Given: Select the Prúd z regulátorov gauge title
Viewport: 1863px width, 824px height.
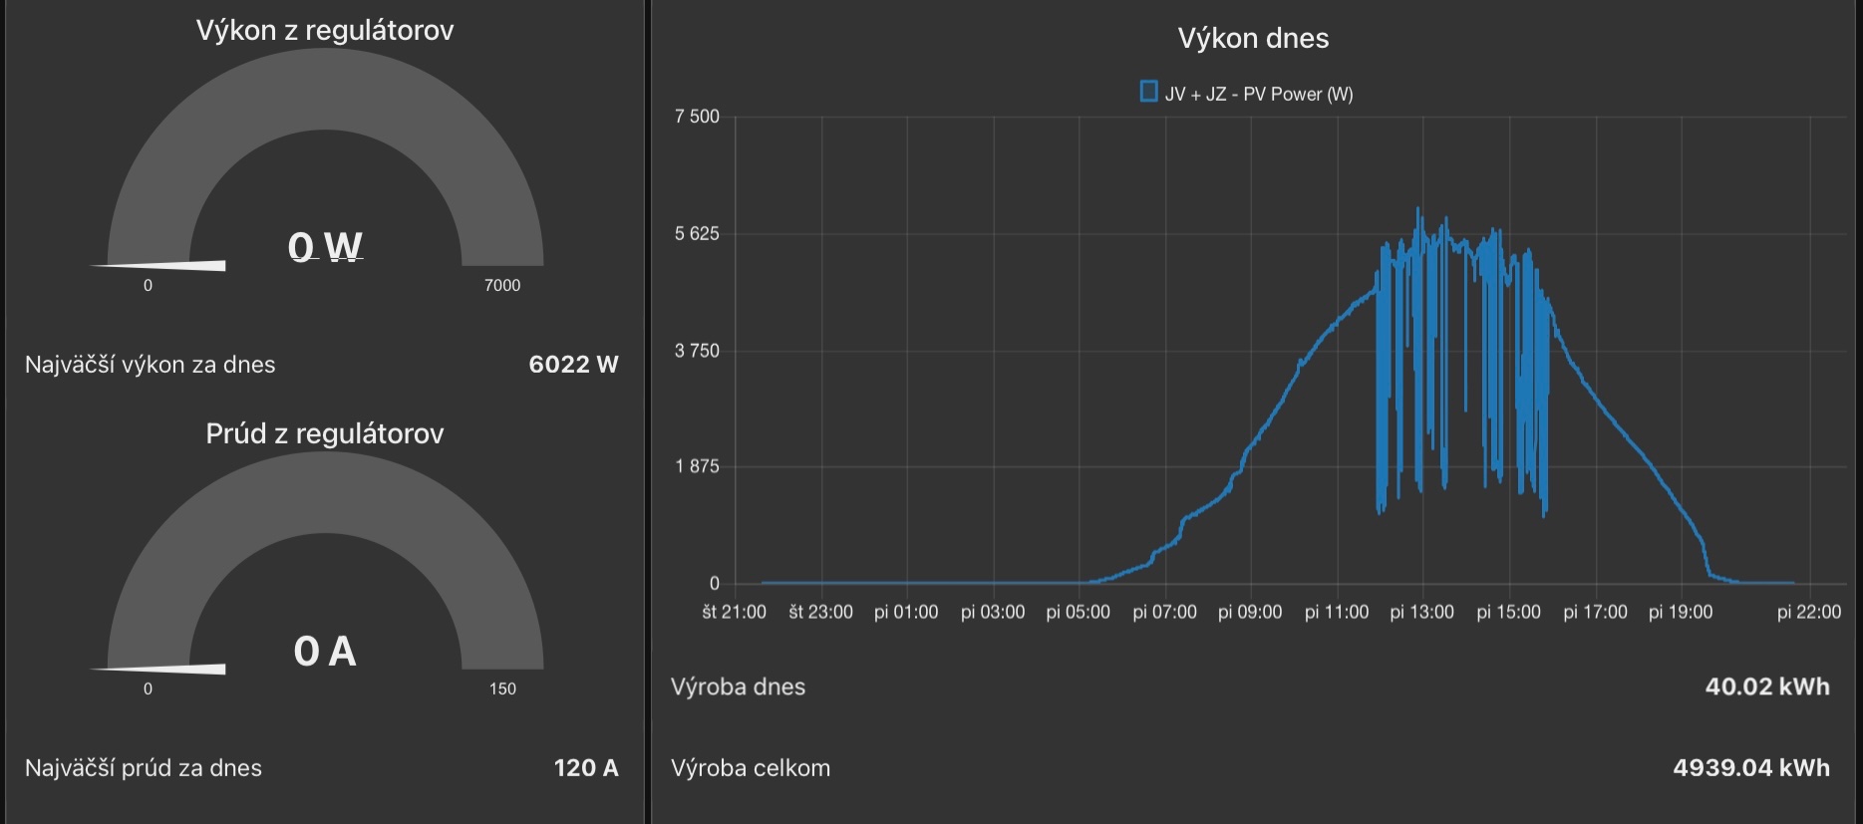Looking at the screenshot, I should (x=325, y=433).
